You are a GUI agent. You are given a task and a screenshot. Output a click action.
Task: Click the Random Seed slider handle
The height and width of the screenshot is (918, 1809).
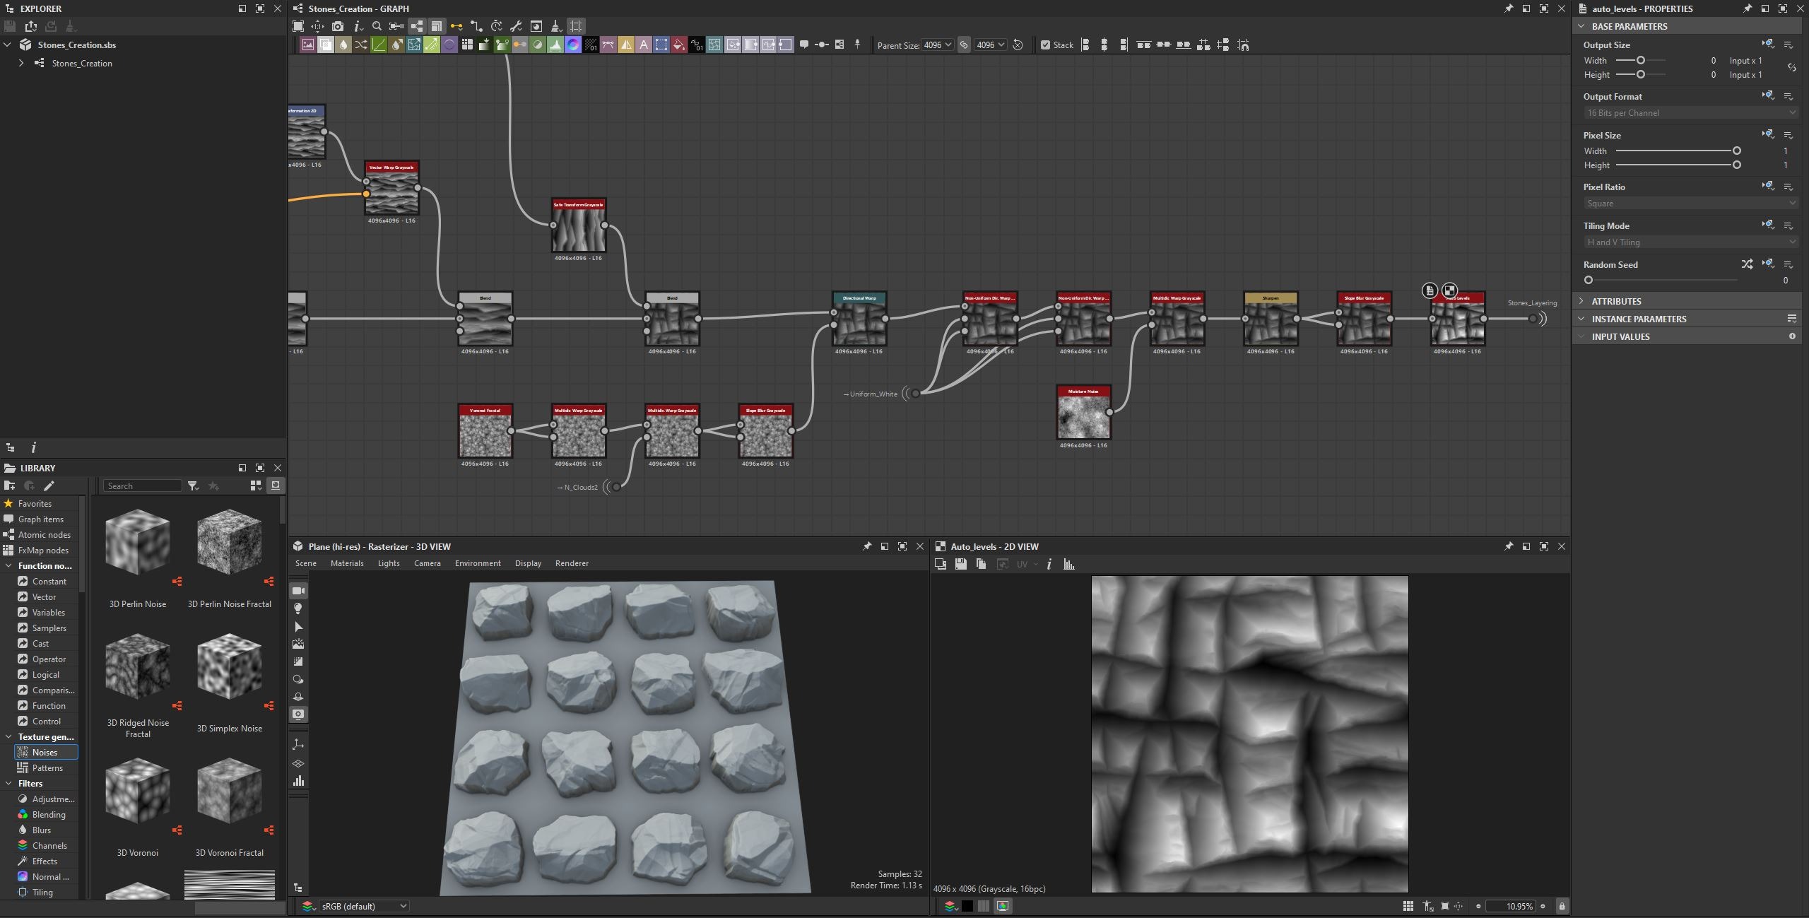tap(1588, 280)
